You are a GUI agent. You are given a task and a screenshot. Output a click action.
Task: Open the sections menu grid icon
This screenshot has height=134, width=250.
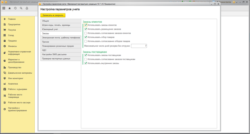click(x=4, y=8)
